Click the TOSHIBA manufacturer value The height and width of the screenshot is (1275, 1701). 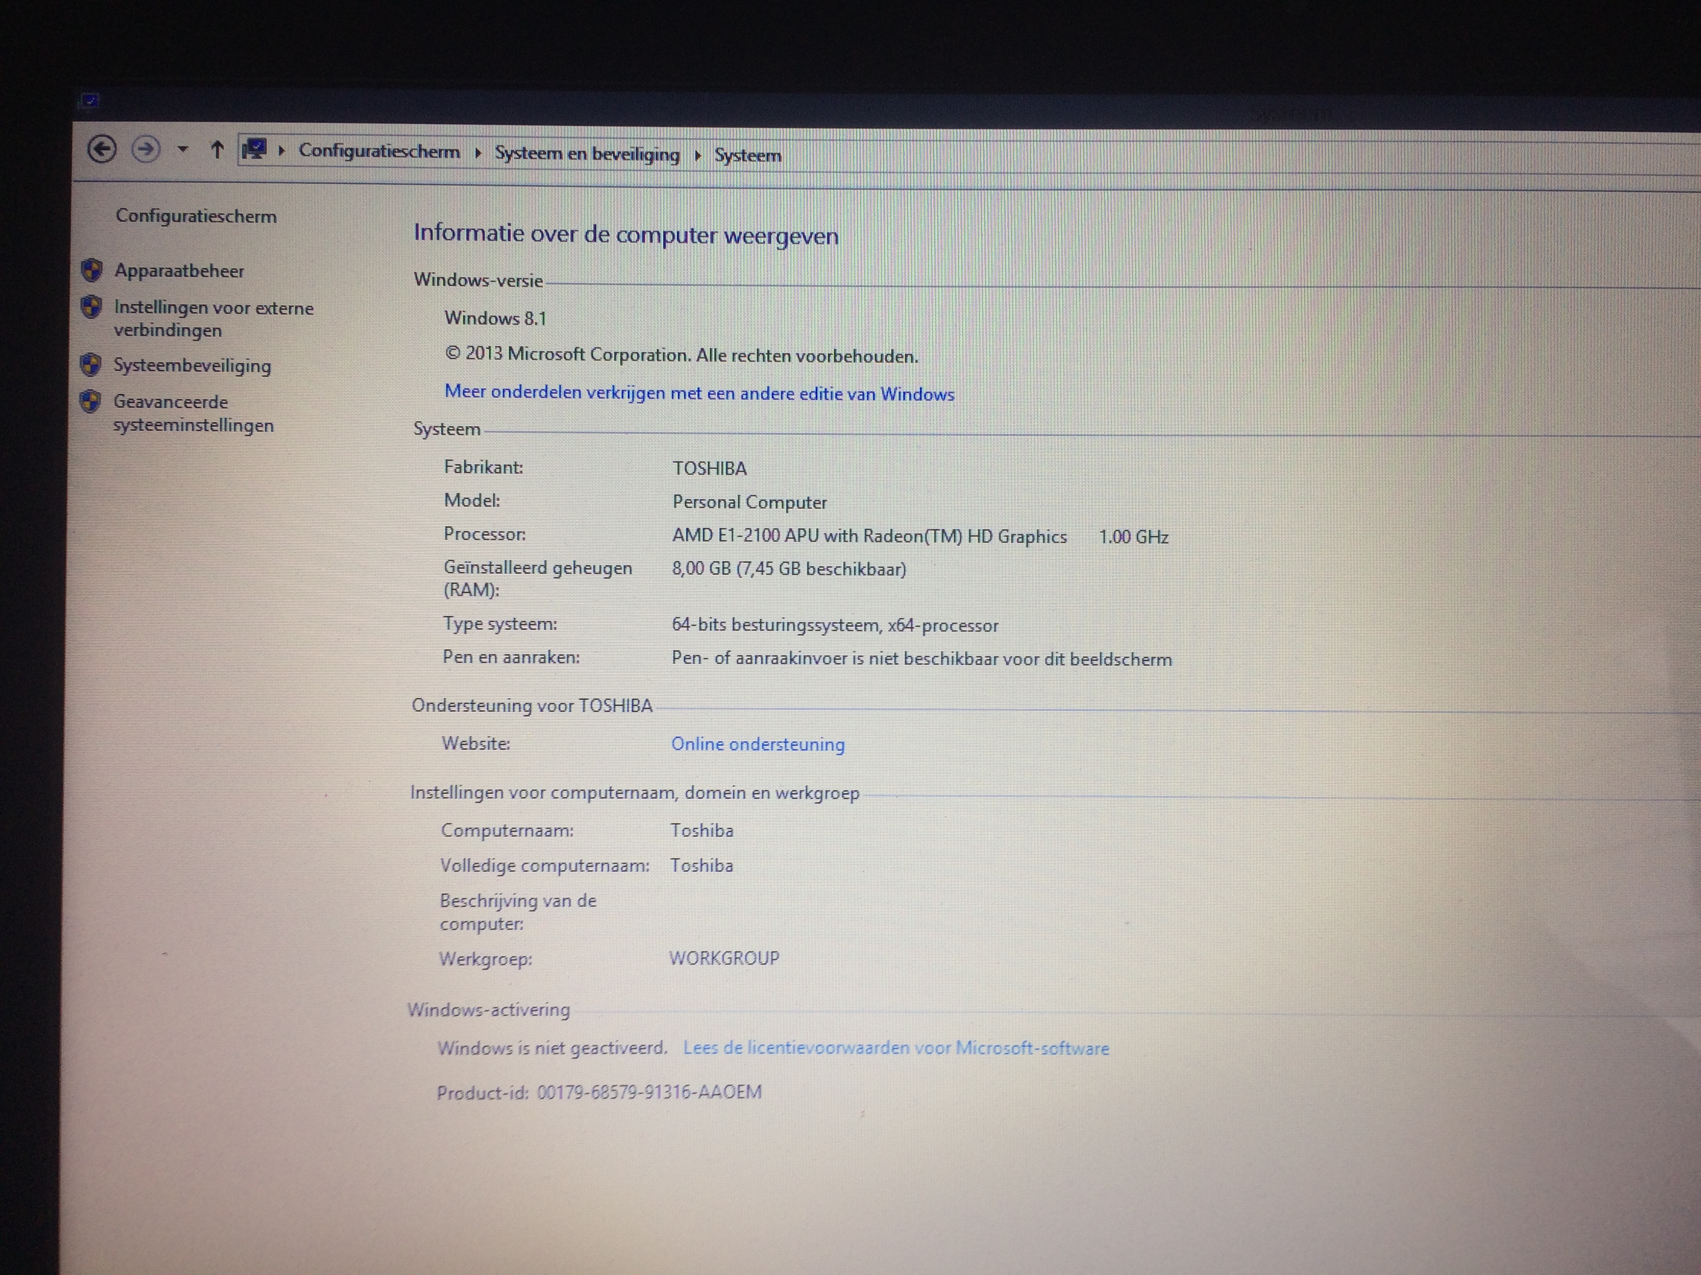[709, 468]
